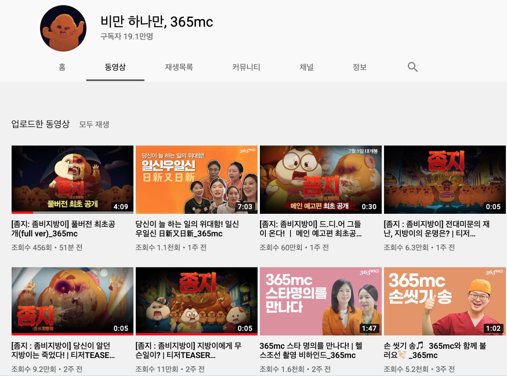Click title 당신이 늘 하는 일의 위대함
Viewport: 507px width, 376px height.
(187, 229)
